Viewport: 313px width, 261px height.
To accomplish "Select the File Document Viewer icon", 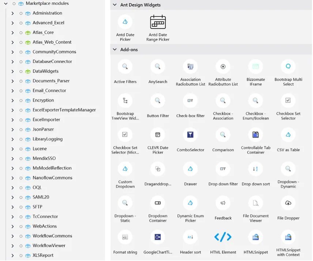I will (256, 203).
